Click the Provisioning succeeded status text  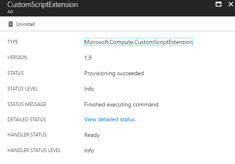114,73
